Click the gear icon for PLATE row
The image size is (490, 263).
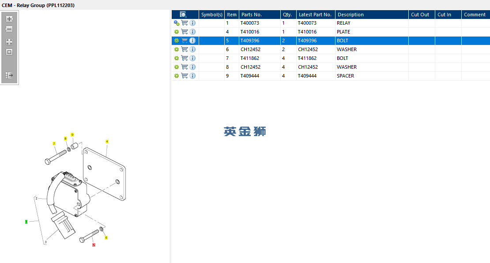click(x=177, y=32)
